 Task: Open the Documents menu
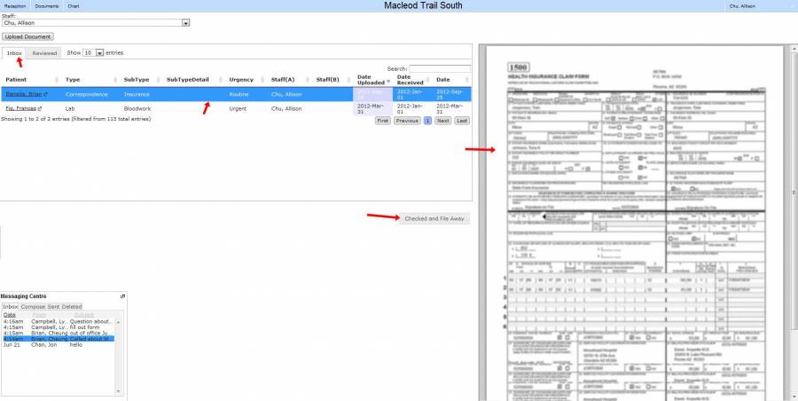click(x=46, y=5)
